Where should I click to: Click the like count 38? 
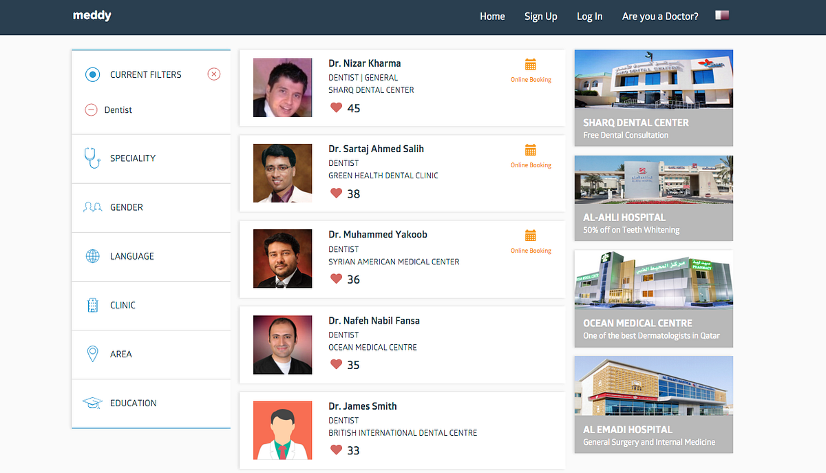pos(354,193)
